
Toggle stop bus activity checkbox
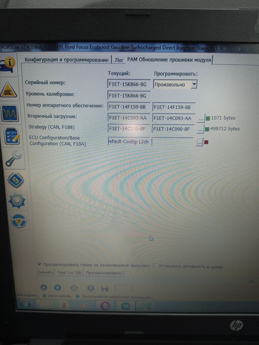pyautogui.click(x=154, y=265)
